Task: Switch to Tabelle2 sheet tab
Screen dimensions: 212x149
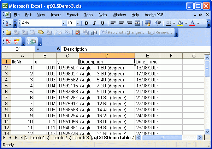Action: point(59,137)
